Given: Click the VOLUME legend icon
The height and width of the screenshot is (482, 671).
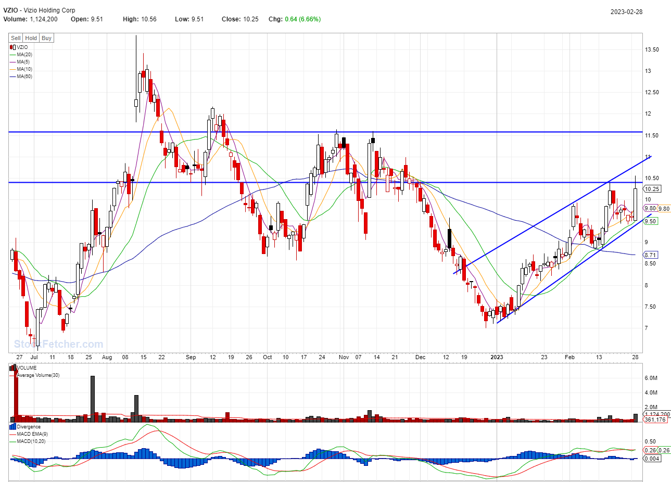Looking at the screenshot, I should [12, 367].
